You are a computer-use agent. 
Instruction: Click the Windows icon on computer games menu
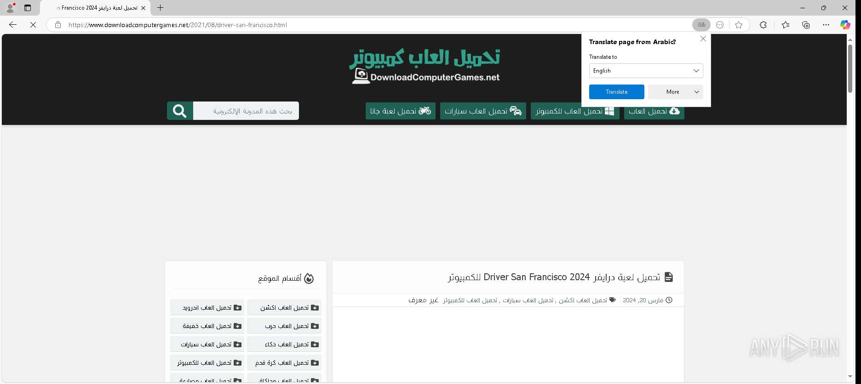point(609,111)
